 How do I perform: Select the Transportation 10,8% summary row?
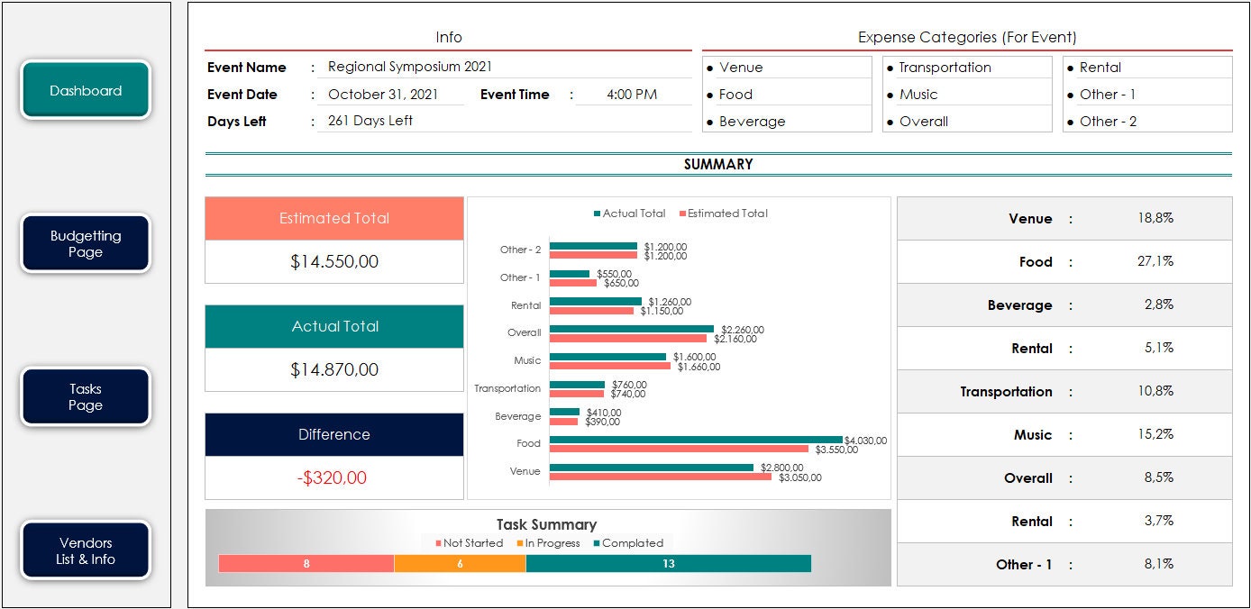tap(1064, 392)
